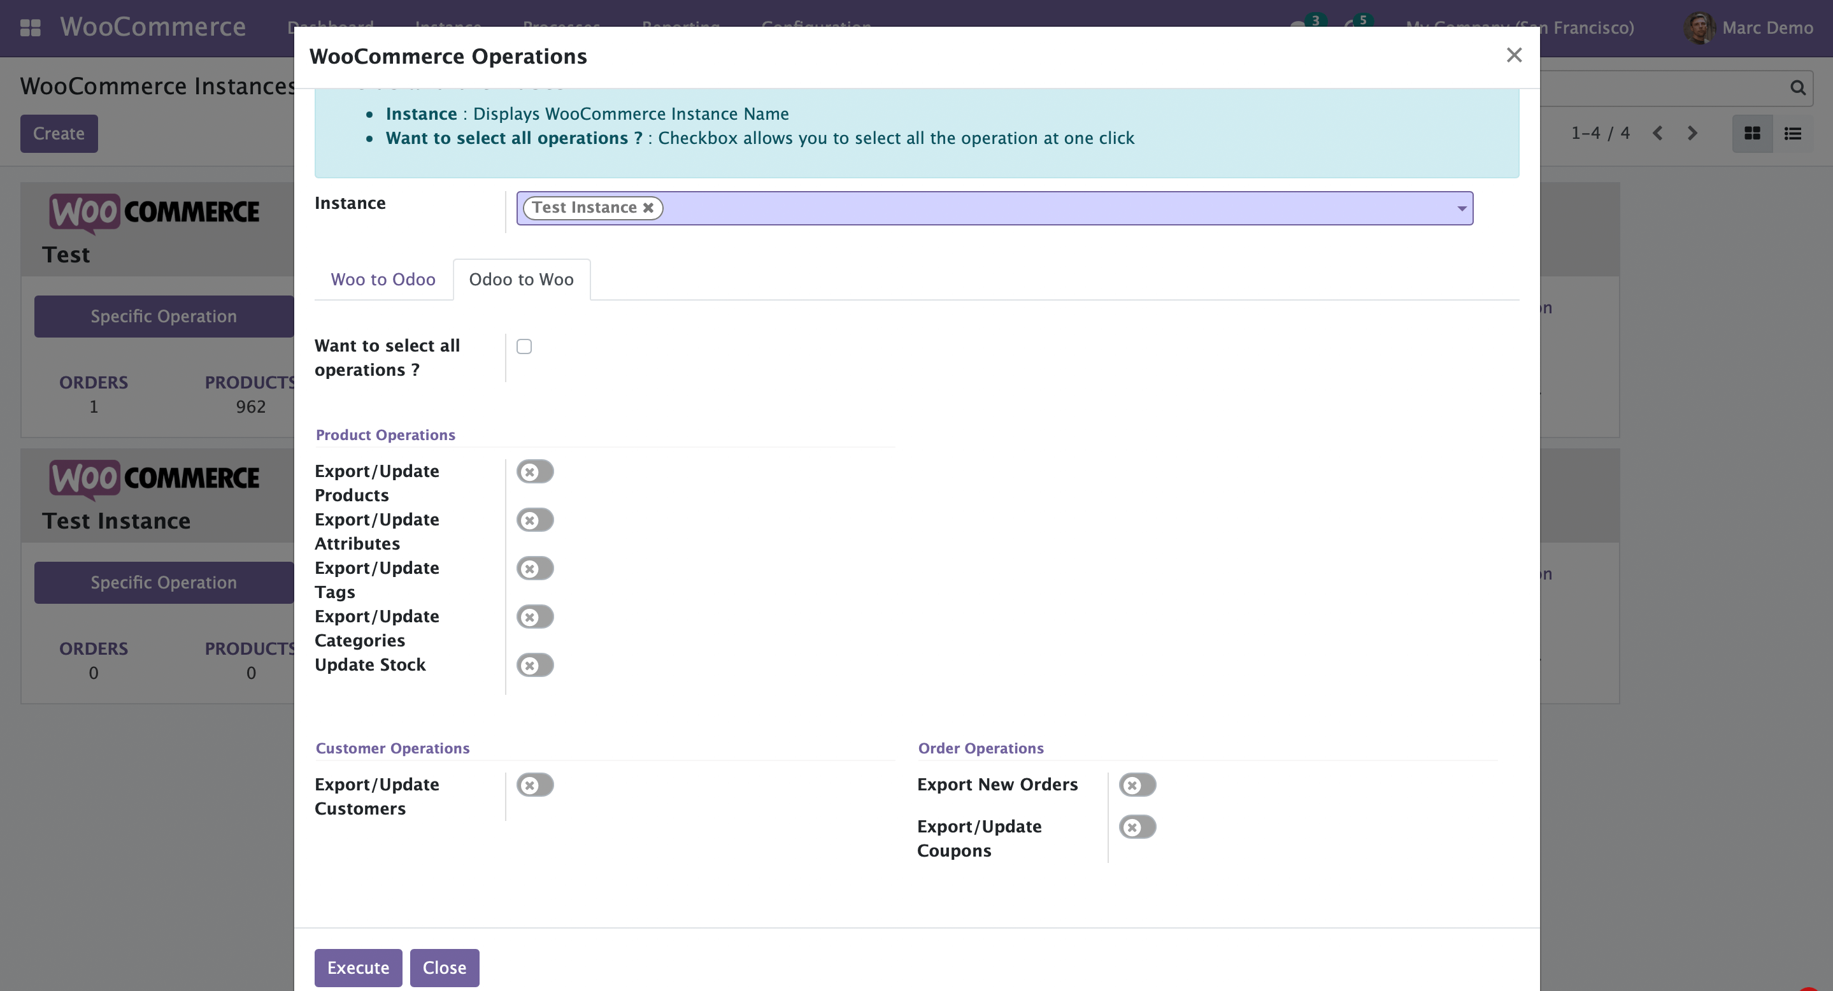Enable the Export New Orders toggle
Image resolution: width=1833 pixels, height=991 pixels.
1137,785
